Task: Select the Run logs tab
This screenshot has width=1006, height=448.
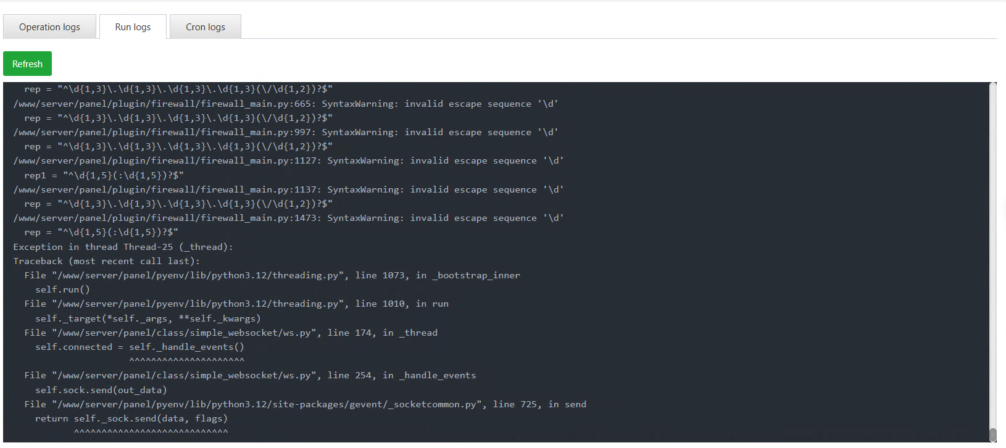Action: point(133,27)
